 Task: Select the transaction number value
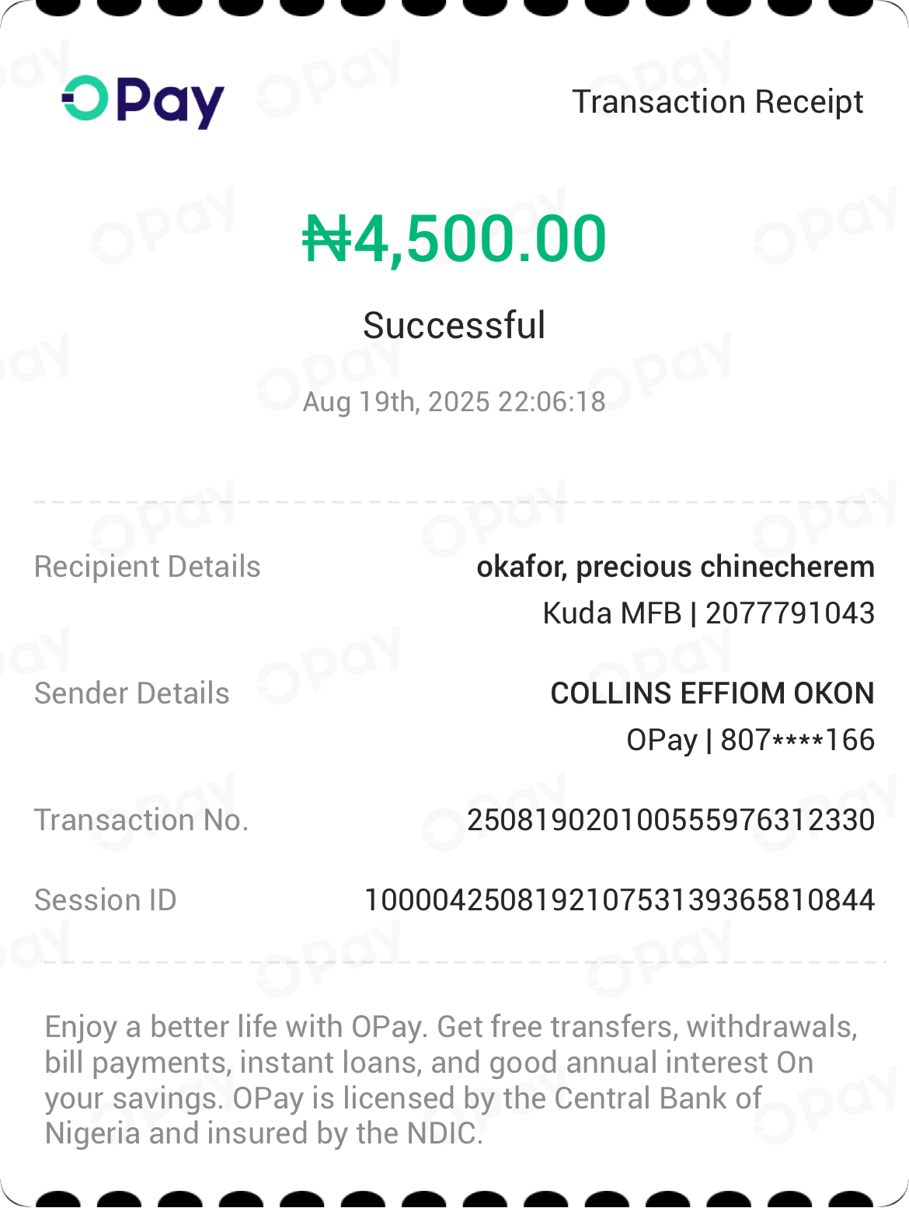tap(671, 820)
